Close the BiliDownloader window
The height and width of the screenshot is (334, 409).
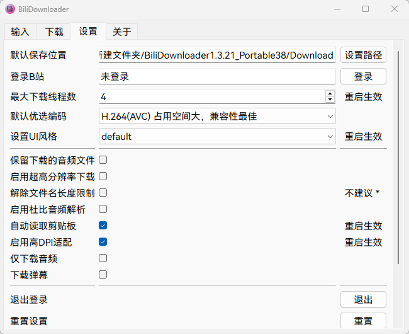point(395,9)
